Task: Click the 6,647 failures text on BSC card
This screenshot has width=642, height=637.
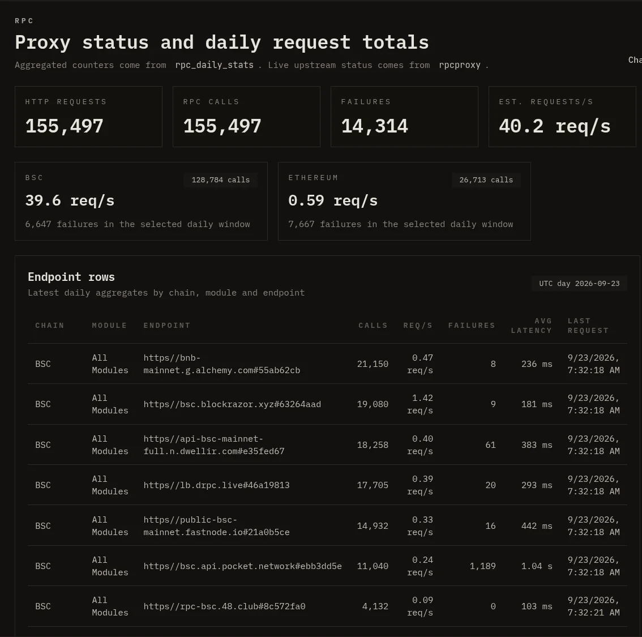Action: (x=138, y=224)
